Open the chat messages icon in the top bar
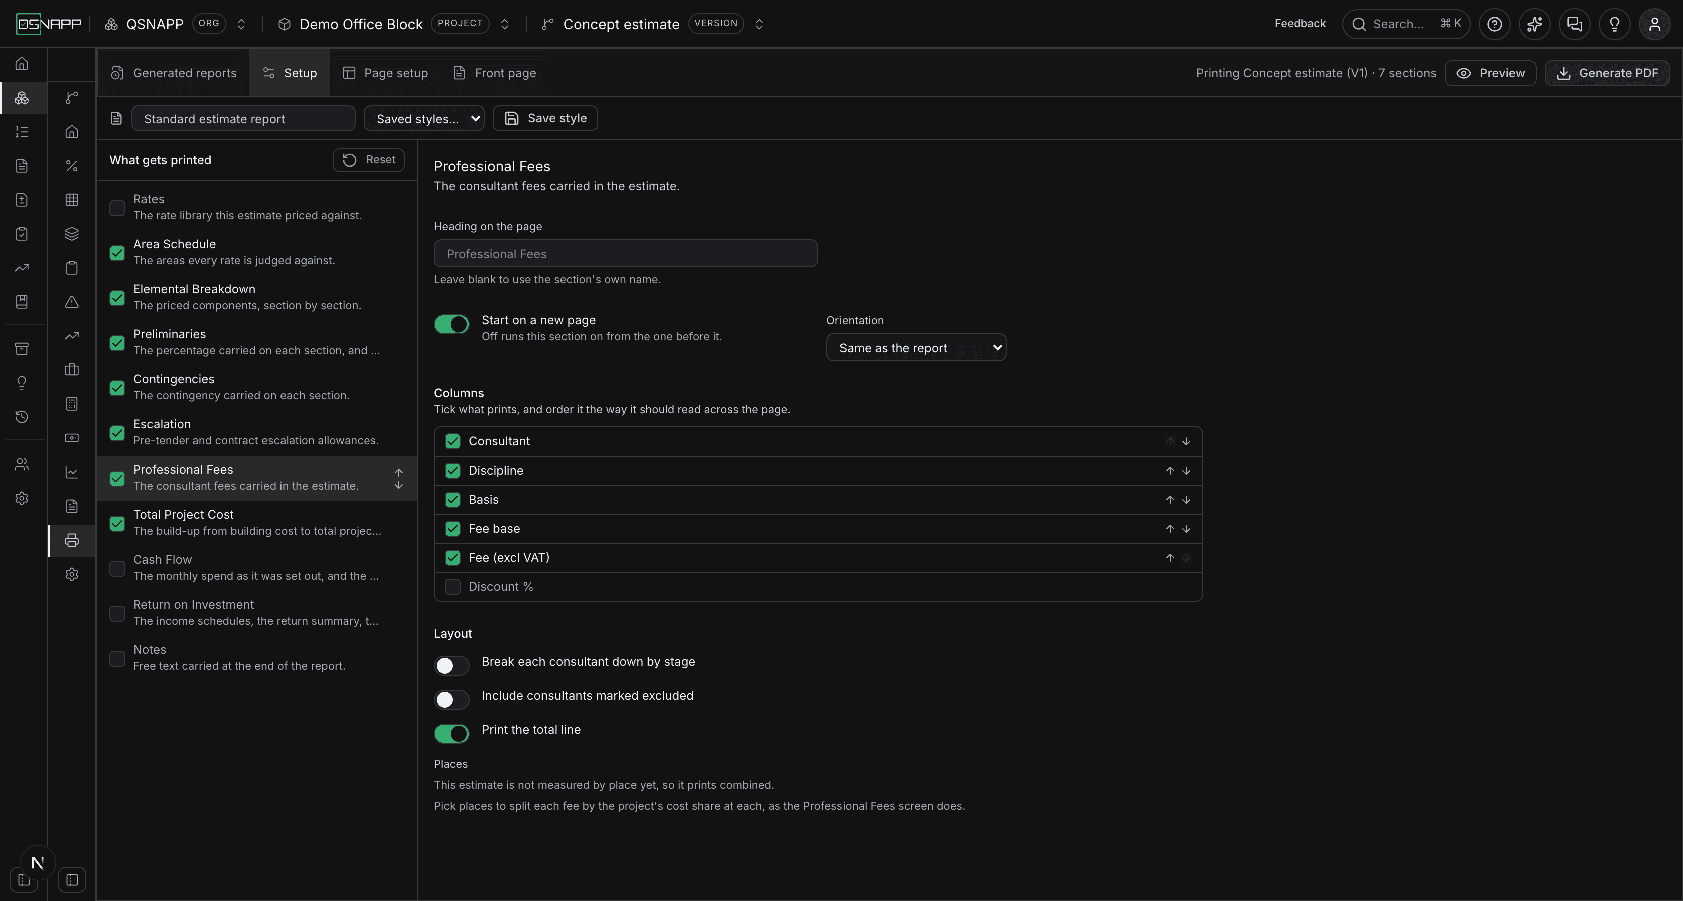 [x=1574, y=24]
